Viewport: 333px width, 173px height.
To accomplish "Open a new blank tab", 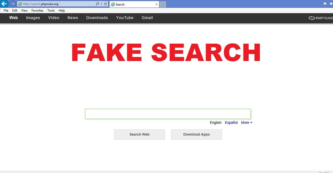I will [163, 4].
